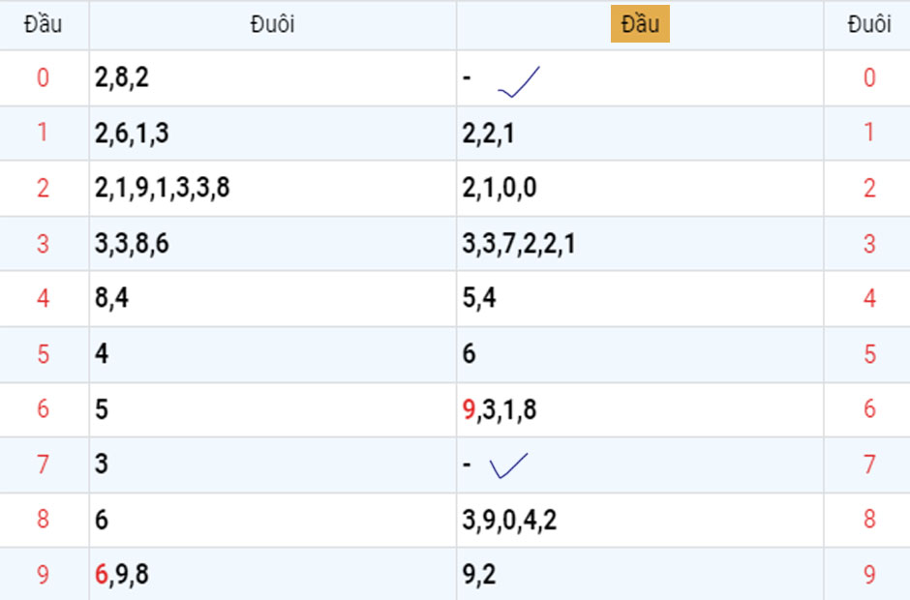Click the left Đuôi column header
This screenshot has height=600, width=910.
272,25
